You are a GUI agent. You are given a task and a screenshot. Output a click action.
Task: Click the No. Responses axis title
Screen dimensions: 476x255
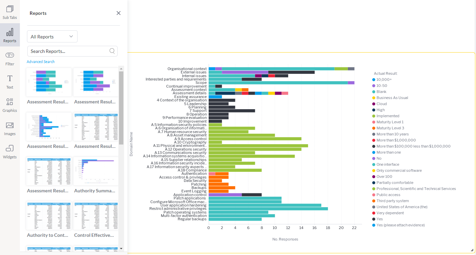pyautogui.click(x=285, y=239)
